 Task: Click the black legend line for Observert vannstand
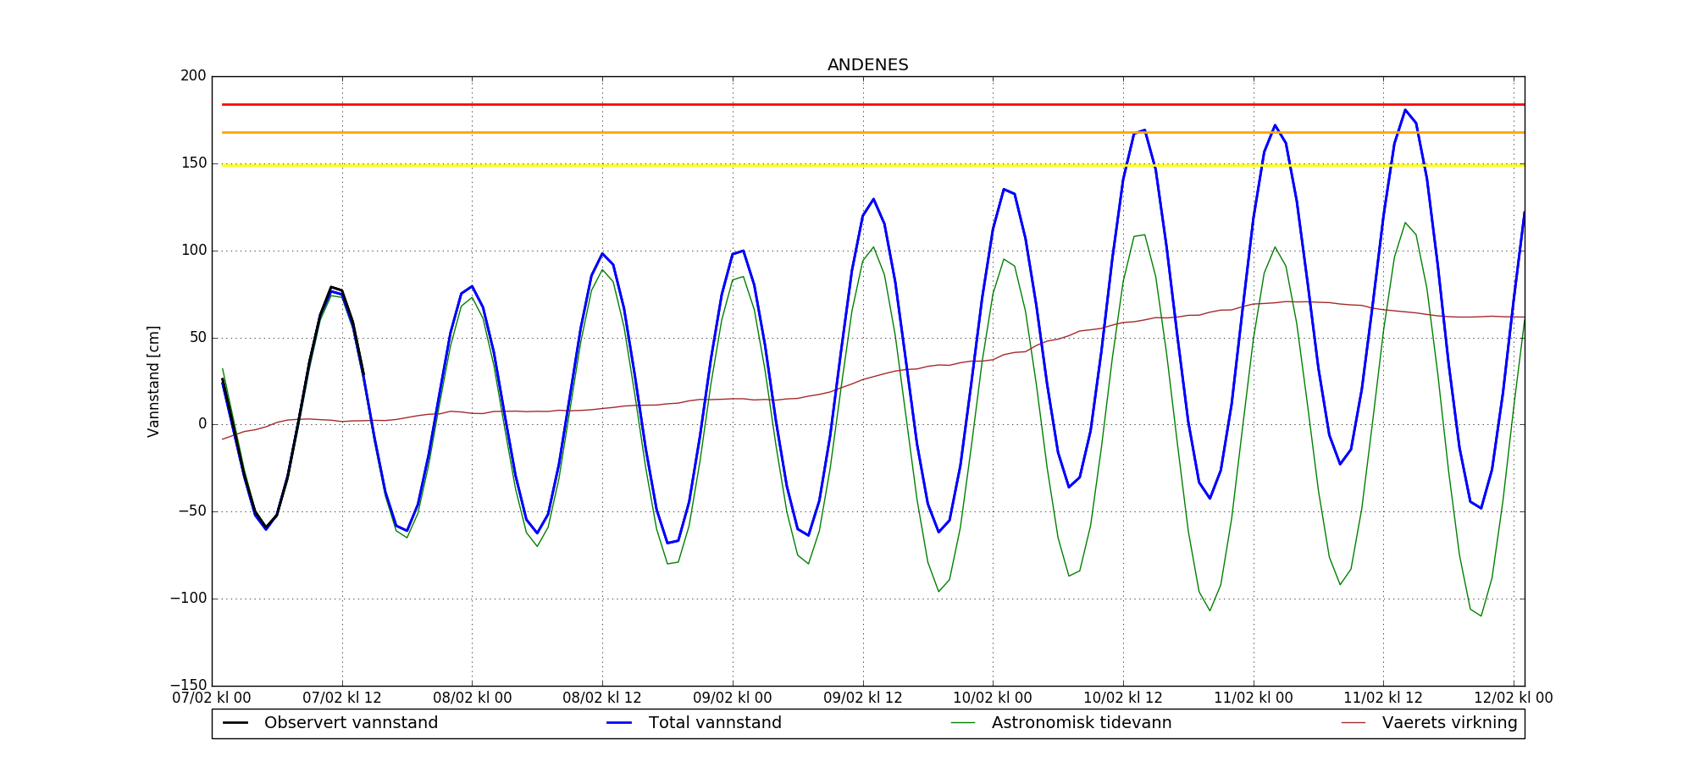[235, 723]
